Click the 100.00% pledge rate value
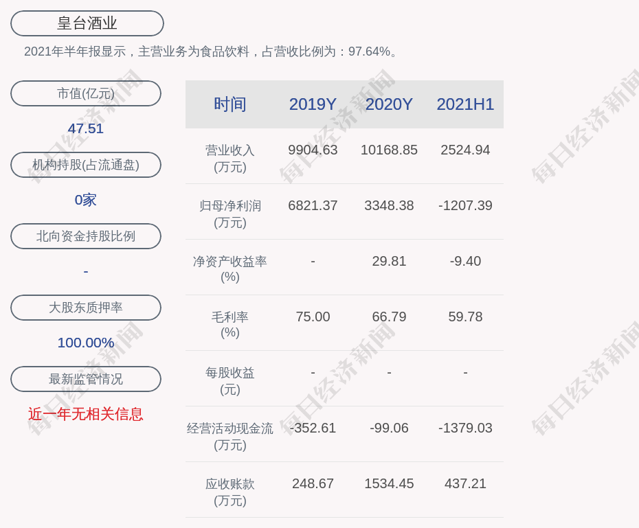Image resolution: width=639 pixels, height=528 pixels. [x=86, y=343]
